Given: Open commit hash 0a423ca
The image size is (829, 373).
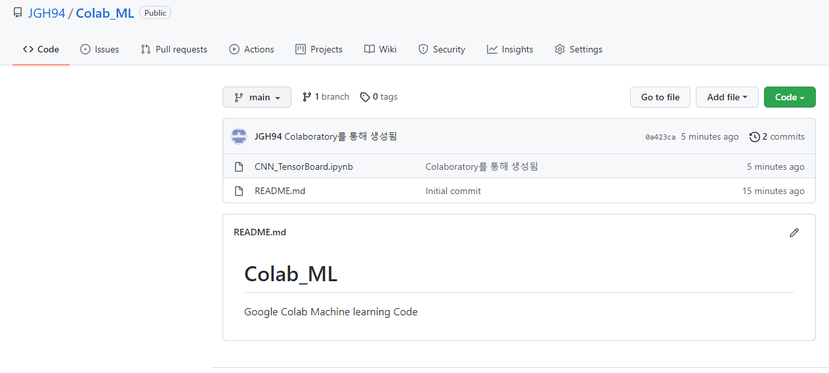Looking at the screenshot, I should tap(660, 137).
